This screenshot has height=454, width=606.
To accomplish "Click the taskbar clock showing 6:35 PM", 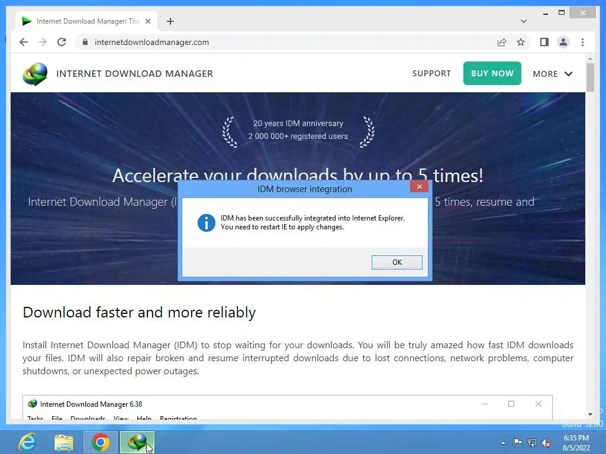I will pyautogui.click(x=576, y=443).
